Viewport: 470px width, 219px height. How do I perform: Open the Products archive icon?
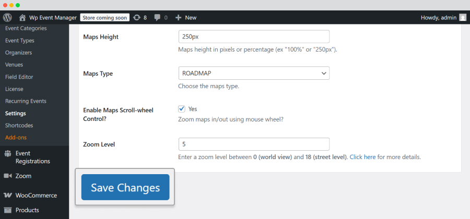[x=8, y=210]
